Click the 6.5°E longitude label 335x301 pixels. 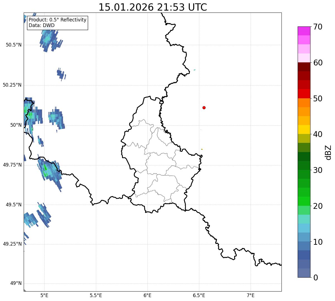(x=199, y=295)
